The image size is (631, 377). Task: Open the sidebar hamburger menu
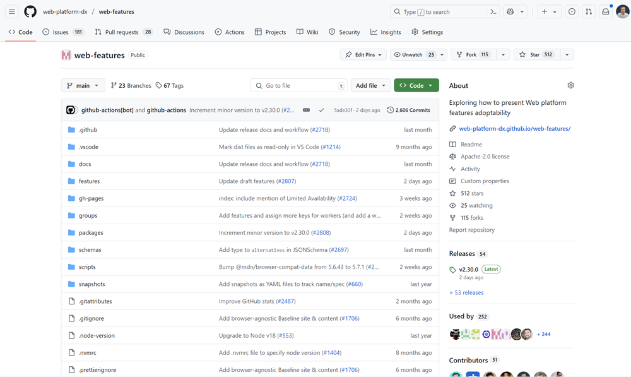(11, 11)
